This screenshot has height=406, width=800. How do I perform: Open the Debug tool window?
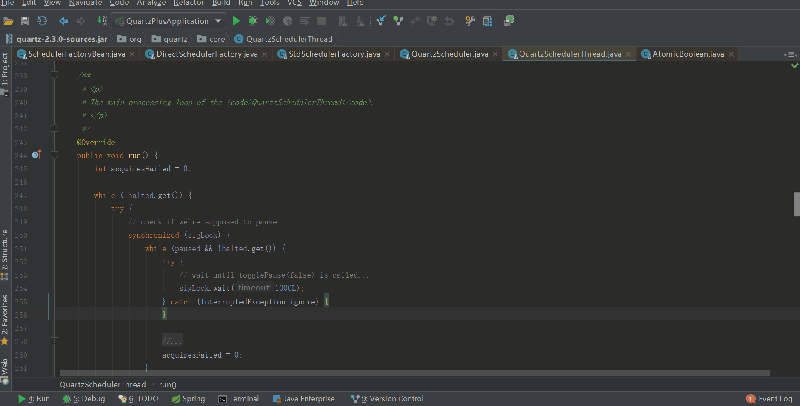[x=84, y=399]
